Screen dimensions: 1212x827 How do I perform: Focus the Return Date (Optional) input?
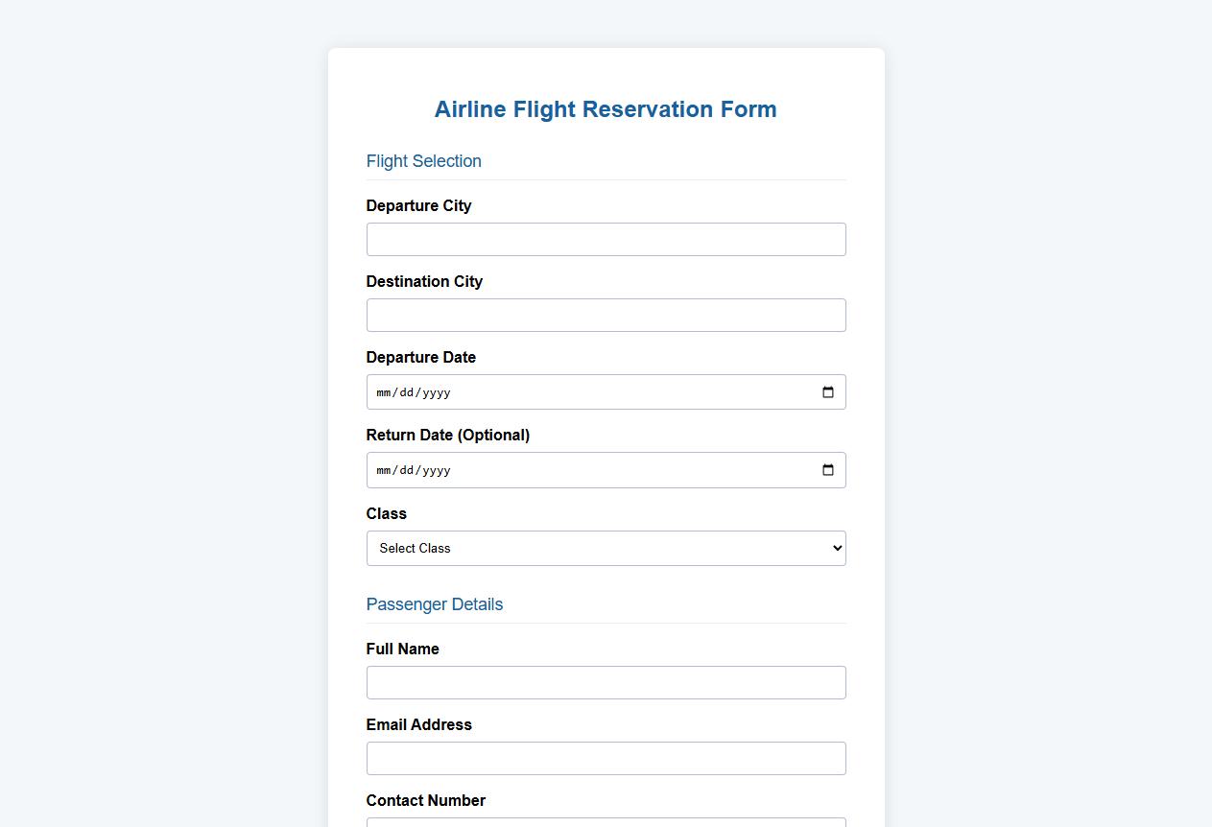tap(576, 470)
